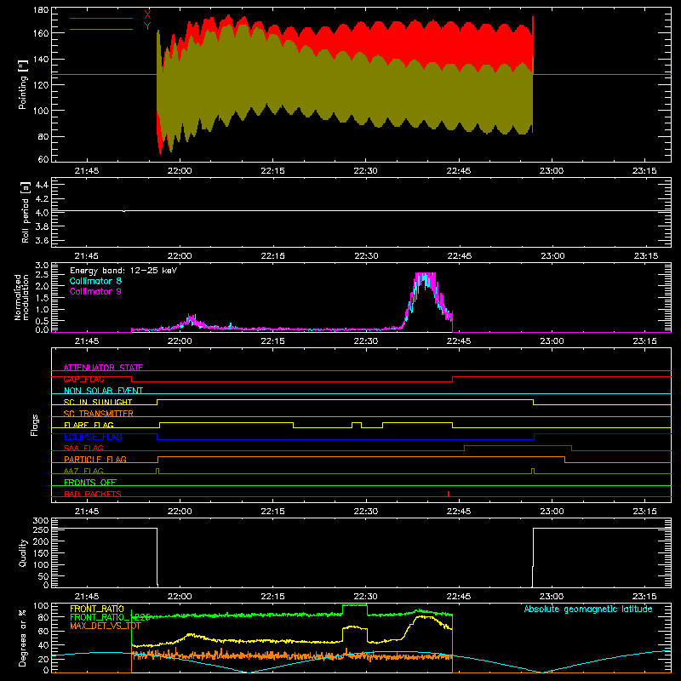Select the SAA_FLAG label
Screen dimensions: 681x681
(83, 448)
